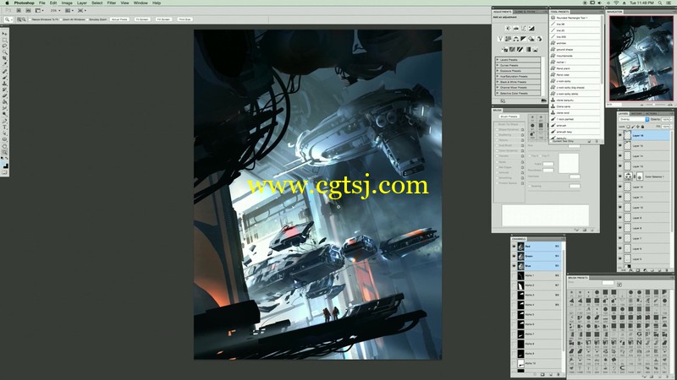Viewport: 677px width, 380px height.
Task: Expand the Black & White Presets list
Action: [498, 82]
